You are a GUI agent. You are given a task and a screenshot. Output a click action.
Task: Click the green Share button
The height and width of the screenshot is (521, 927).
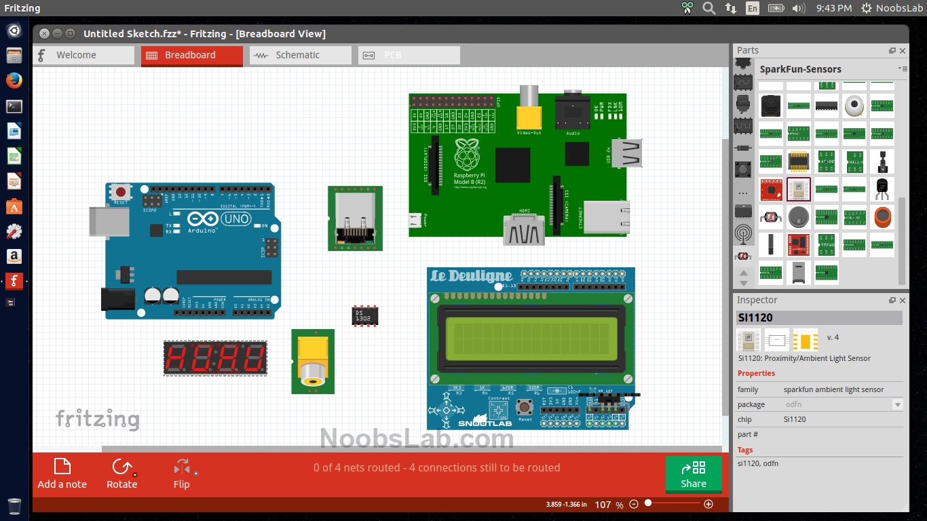tap(693, 475)
